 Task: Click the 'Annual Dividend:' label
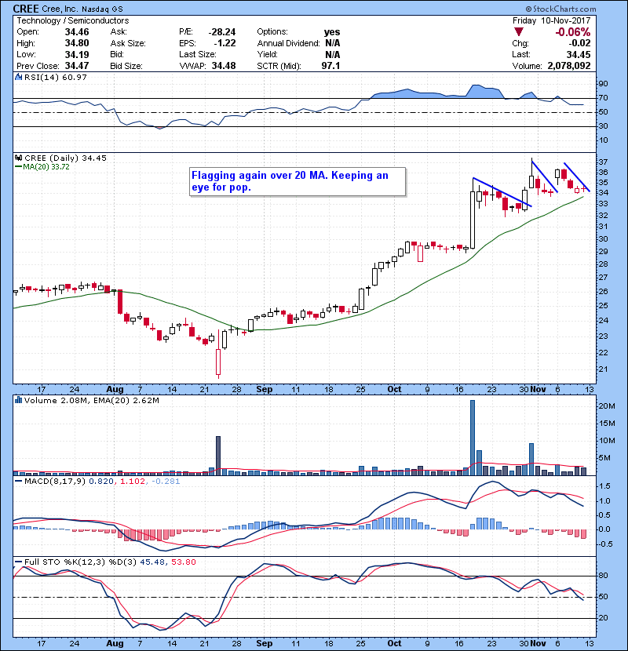(x=288, y=43)
